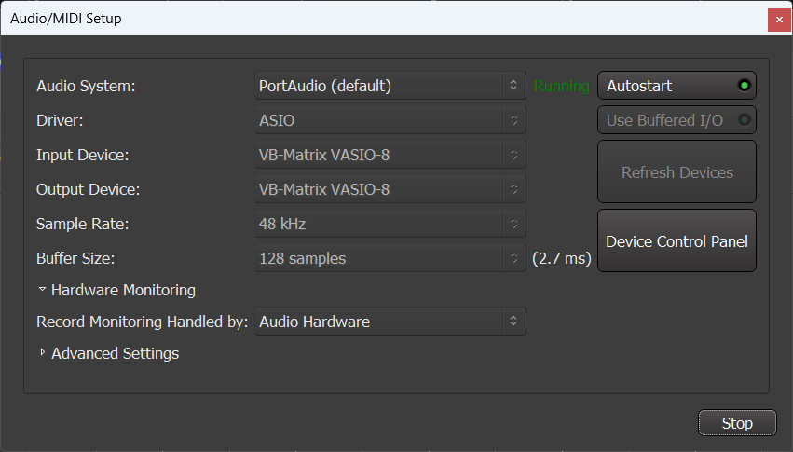The height and width of the screenshot is (452, 793).
Task: Click the green Autostart indicator light
Action: click(x=744, y=86)
